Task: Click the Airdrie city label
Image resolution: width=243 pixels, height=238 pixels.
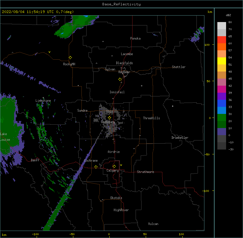Action: (x=114, y=152)
